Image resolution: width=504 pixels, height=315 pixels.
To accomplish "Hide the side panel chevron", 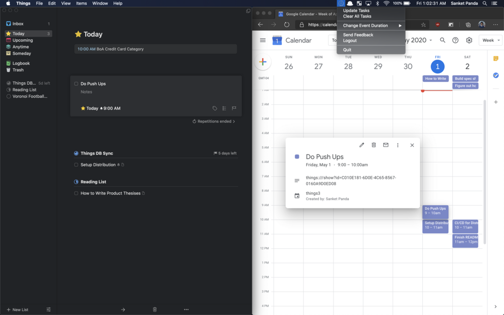I will 495,306.
